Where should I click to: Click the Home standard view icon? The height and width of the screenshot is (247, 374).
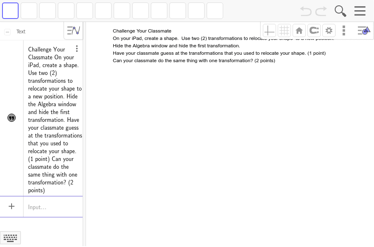[x=299, y=30]
